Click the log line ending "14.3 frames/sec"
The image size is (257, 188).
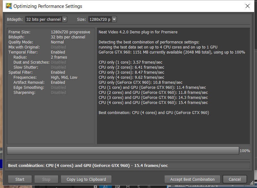coord(153,98)
